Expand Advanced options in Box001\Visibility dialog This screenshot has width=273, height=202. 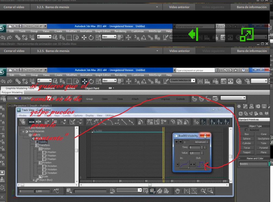[201, 142]
